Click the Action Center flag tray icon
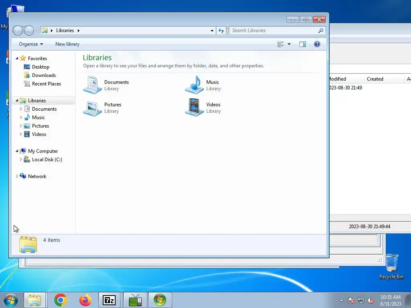411x308 pixels. pyautogui.click(x=351, y=300)
